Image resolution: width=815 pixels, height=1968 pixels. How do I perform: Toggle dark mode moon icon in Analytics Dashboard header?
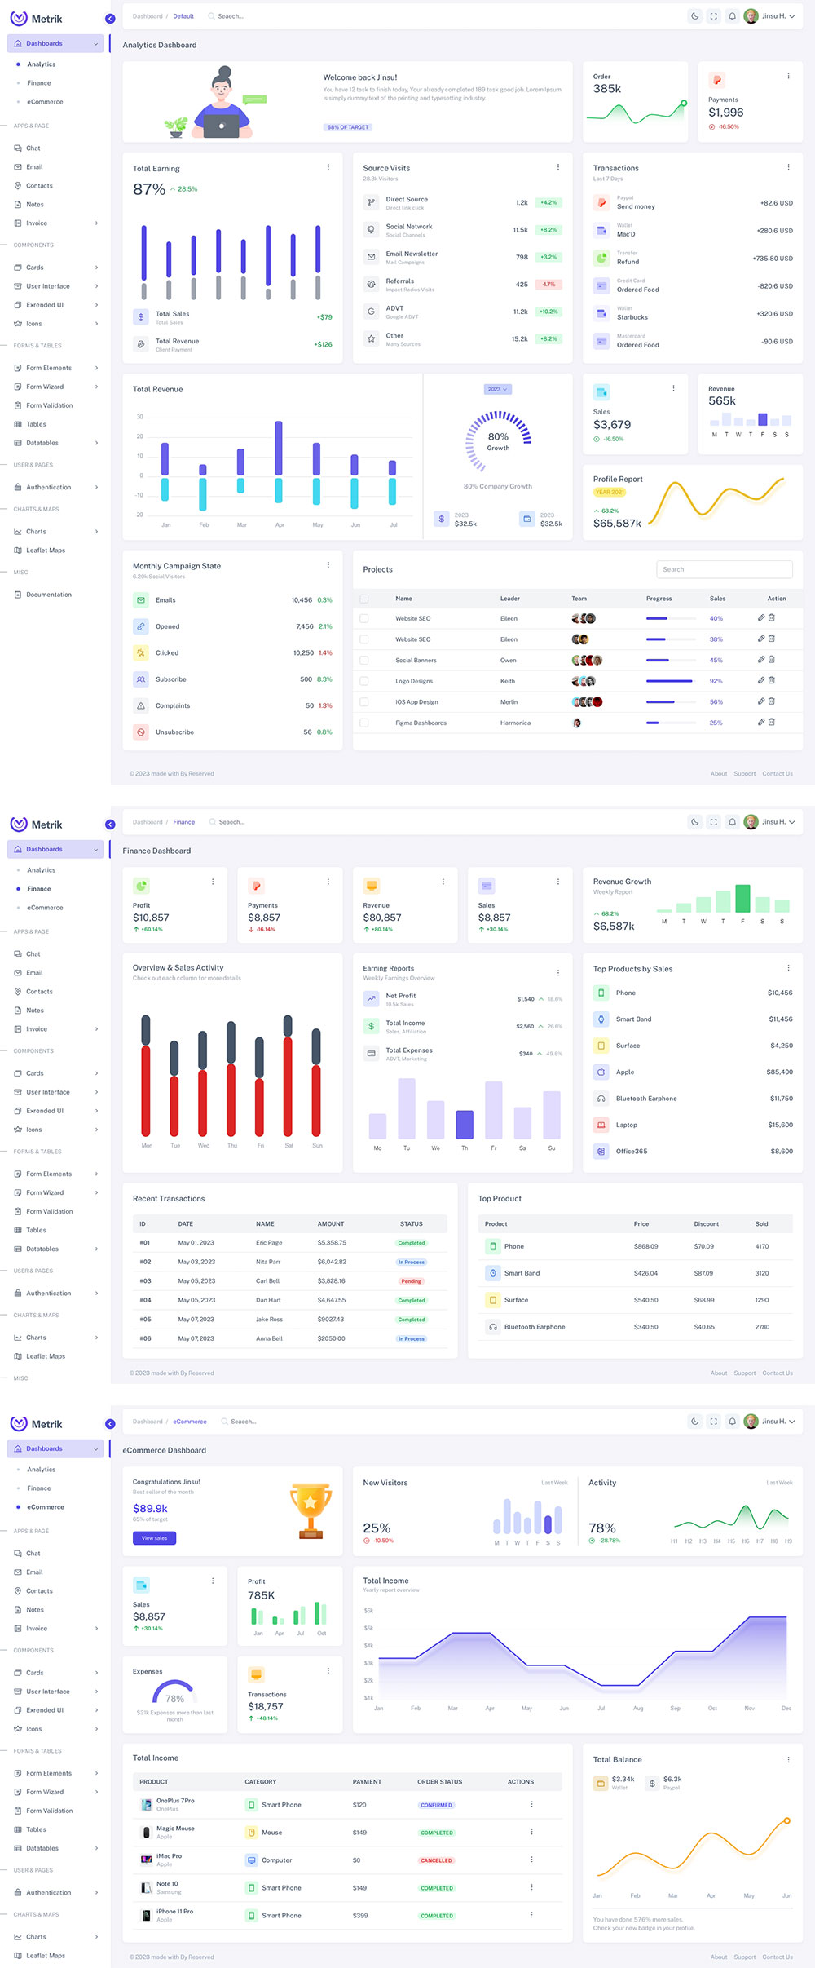click(x=694, y=16)
